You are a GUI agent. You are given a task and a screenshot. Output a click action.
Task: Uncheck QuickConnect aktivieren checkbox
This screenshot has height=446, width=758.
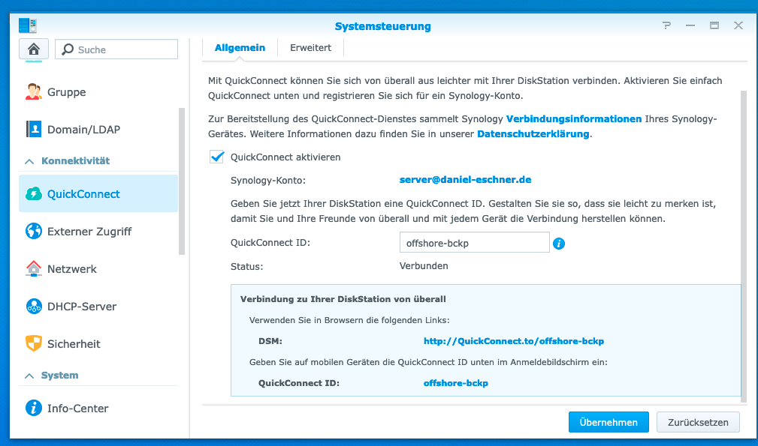(x=217, y=157)
